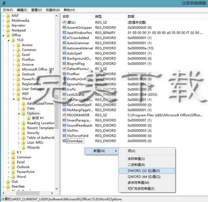Open the 帮助(H) menu

(69, 10)
